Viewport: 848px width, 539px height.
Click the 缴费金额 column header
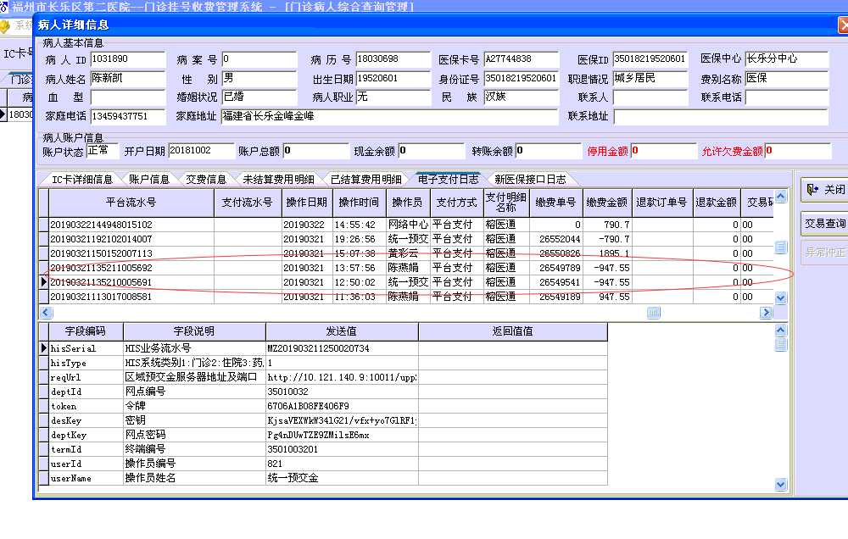pos(607,203)
